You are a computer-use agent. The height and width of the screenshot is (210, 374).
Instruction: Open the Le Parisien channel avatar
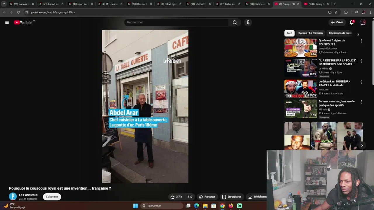click(x=13, y=197)
